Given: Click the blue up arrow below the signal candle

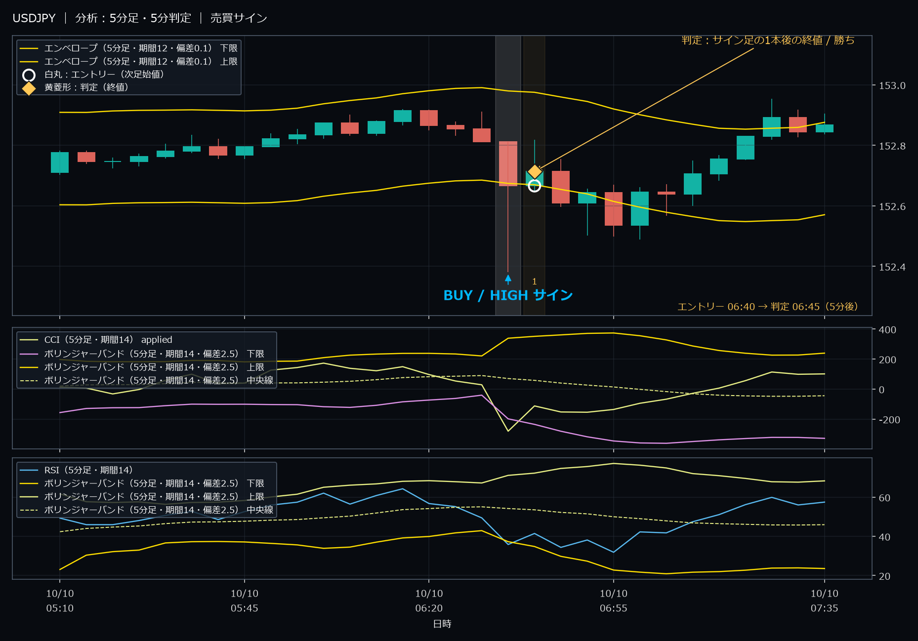Looking at the screenshot, I should 508,279.
